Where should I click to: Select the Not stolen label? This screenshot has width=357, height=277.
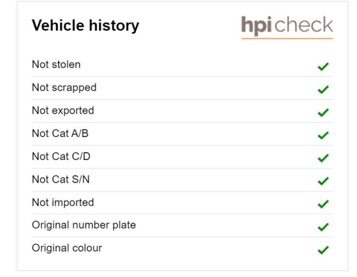[56, 64]
